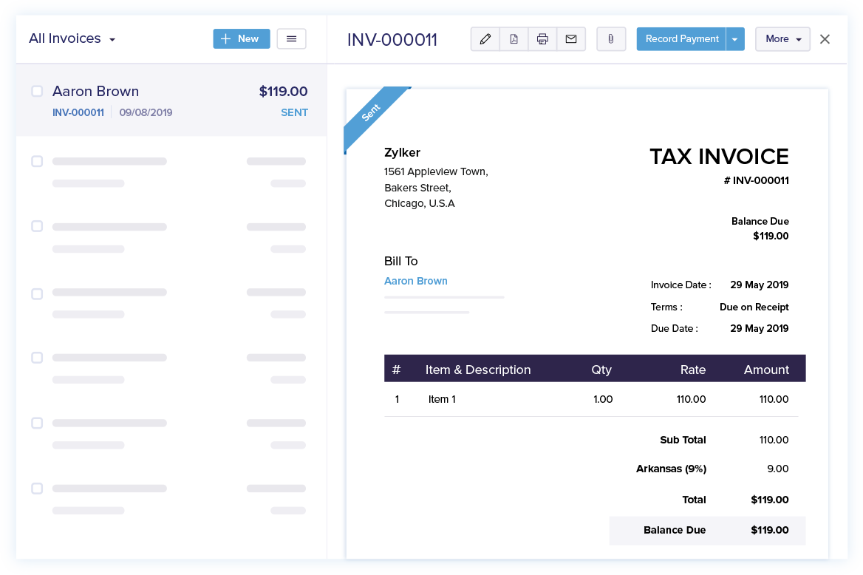Print invoice INV-000011
The height and width of the screenshot is (575, 863).
[543, 38]
